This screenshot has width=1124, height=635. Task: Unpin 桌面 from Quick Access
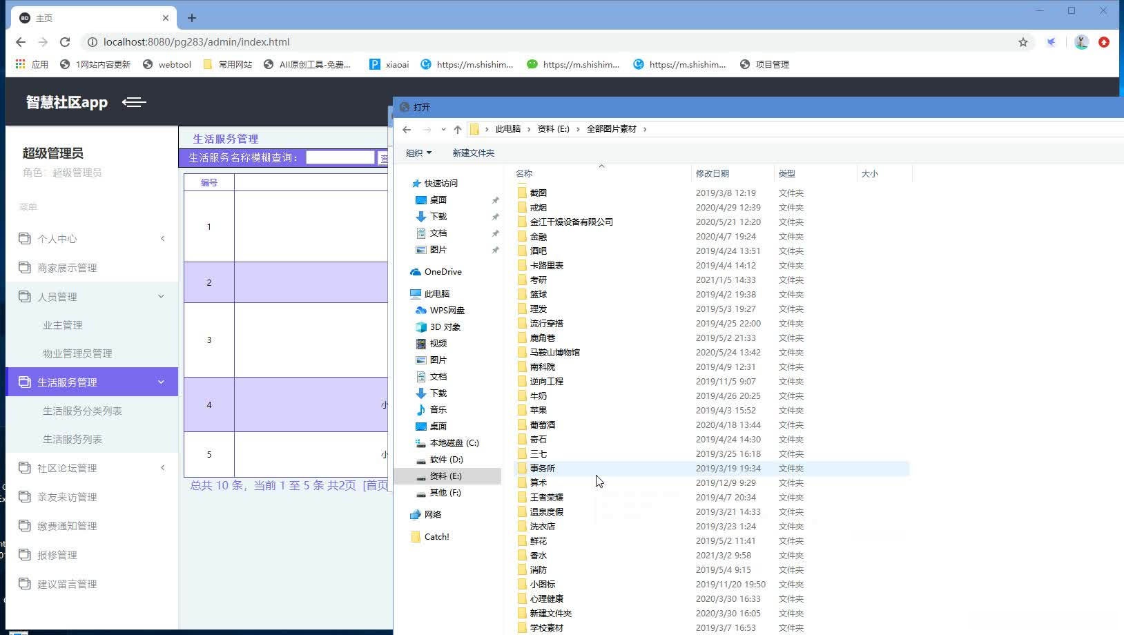[x=495, y=199]
